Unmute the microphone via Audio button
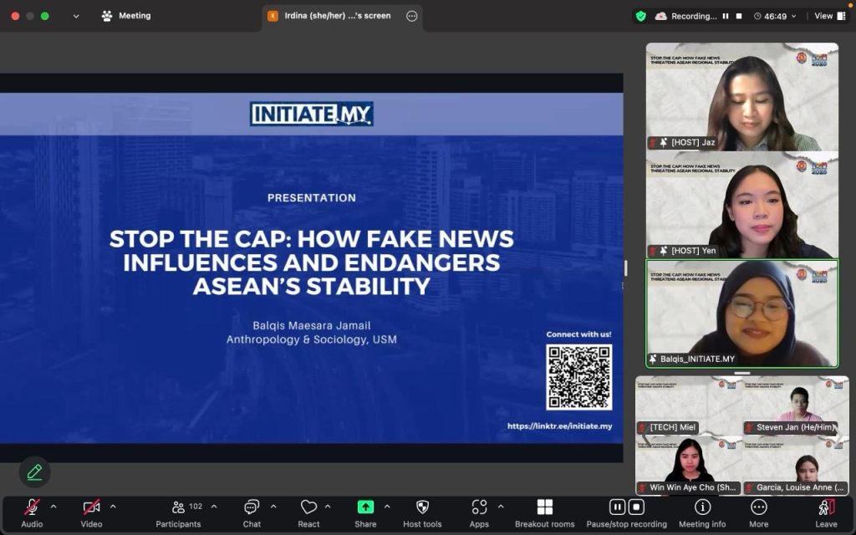The image size is (856, 535). pos(32,507)
